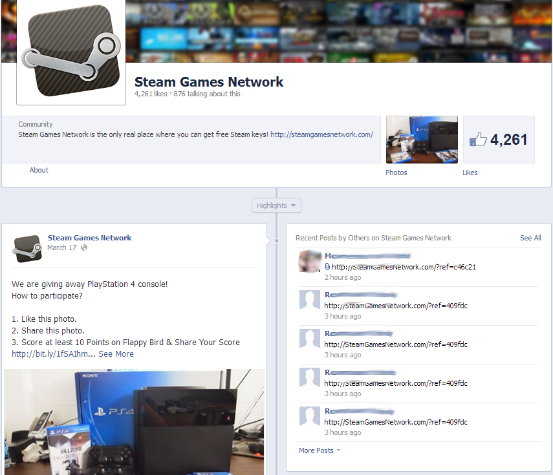Visit the http://steamgamesnetwork.com/ link in the description
Image resolution: width=553 pixels, height=475 pixels.
(x=321, y=134)
